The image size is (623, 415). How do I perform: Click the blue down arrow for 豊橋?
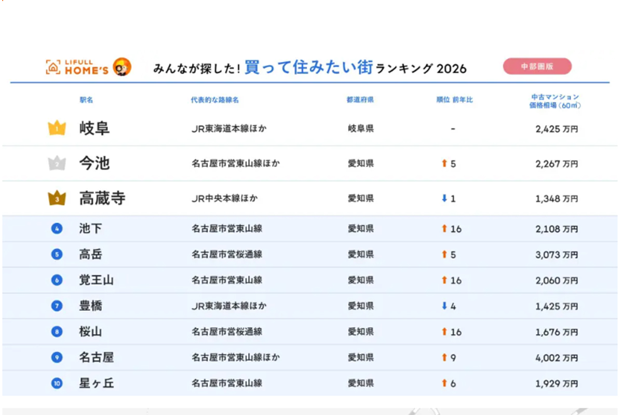tap(444, 306)
